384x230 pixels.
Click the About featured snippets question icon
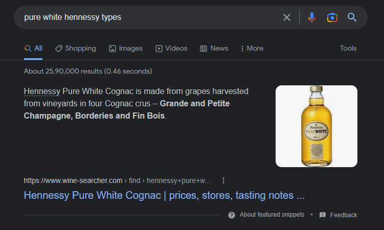pyautogui.click(x=232, y=215)
